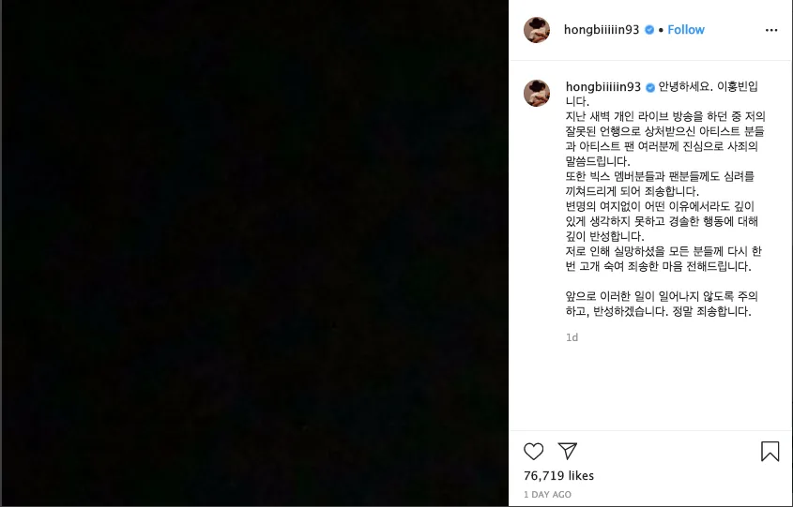The width and height of the screenshot is (793, 507).
Task: Click the caption line mentioning 빅스 멤버분들
Action: (660, 176)
